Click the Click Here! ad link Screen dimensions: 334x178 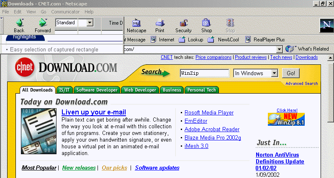[x=287, y=110]
